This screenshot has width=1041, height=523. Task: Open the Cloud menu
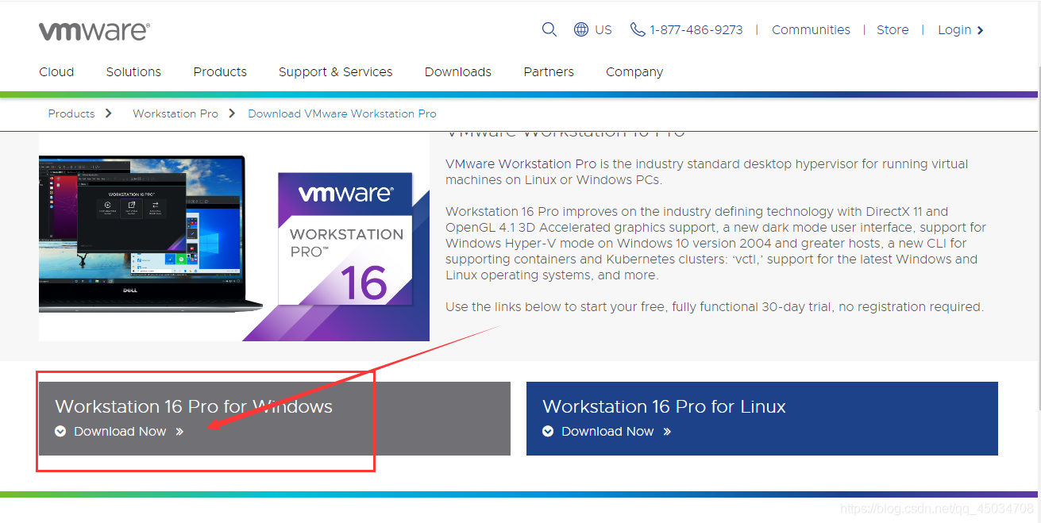point(56,71)
